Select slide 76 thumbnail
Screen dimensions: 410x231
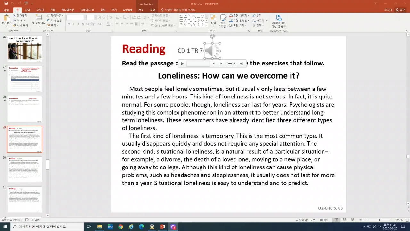tap(25, 48)
